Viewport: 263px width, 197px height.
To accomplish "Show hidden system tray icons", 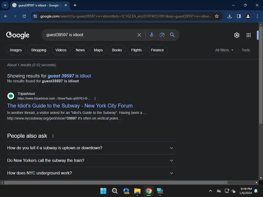I will (x=211, y=191).
